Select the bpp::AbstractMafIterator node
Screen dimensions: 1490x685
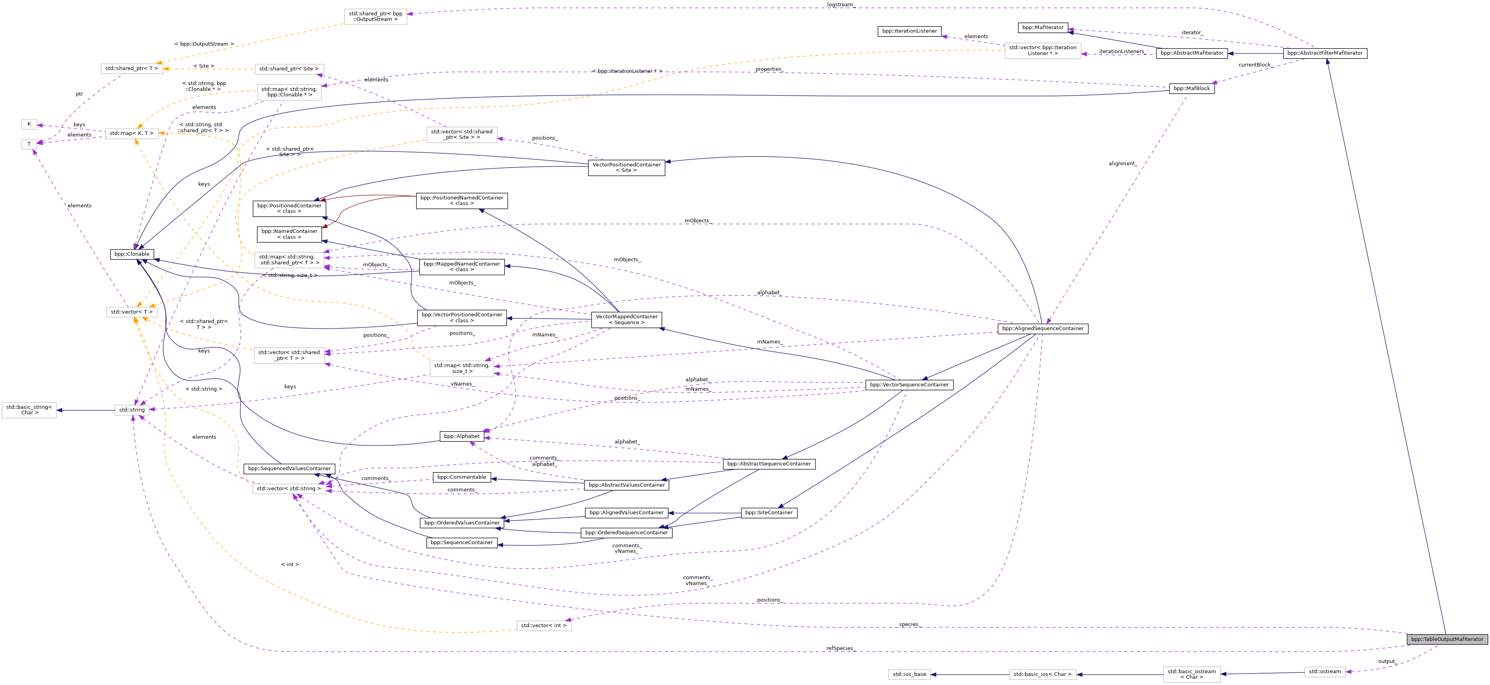point(1191,53)
